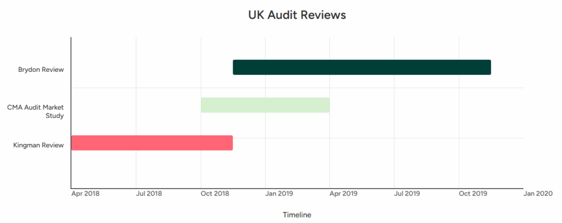
Task: Click the Jan 2020 tick label
Action: click(538, 193)
